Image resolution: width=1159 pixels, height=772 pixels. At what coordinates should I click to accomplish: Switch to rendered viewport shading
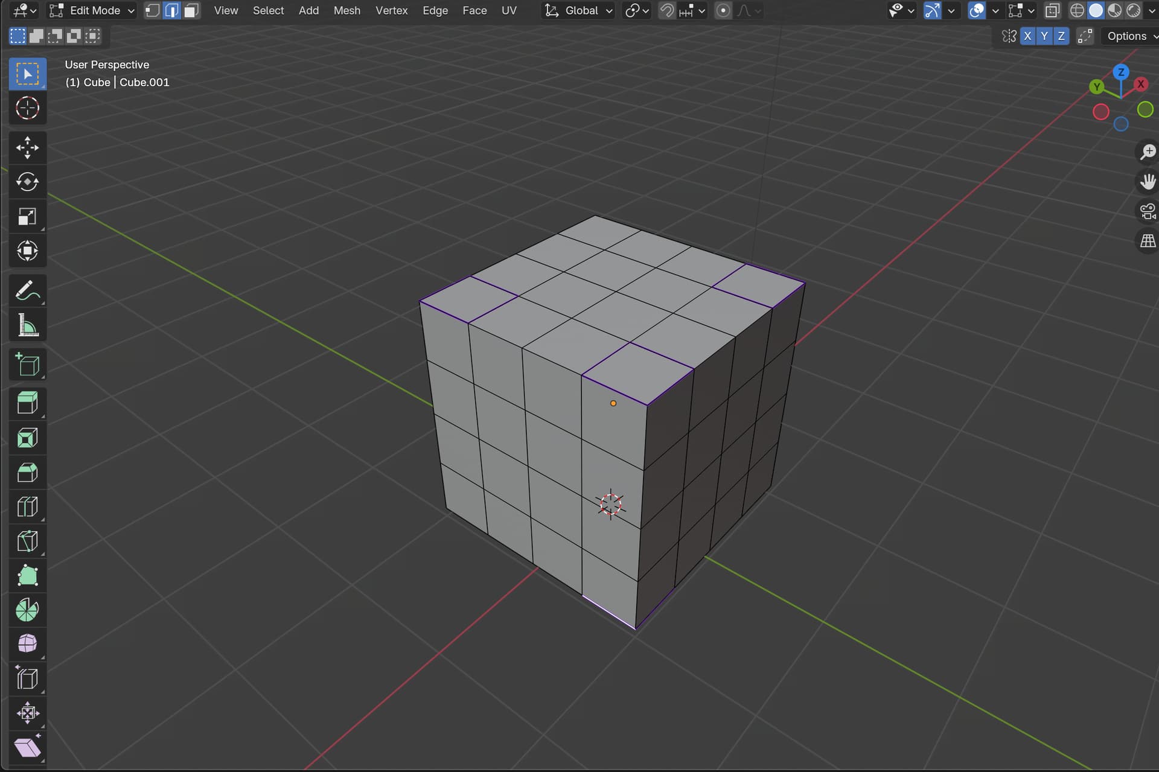[x=1133, y=10]
